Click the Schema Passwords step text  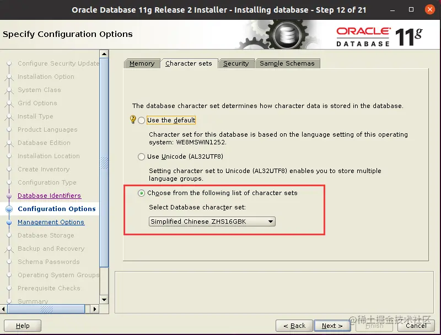click(x=49, y=262)
